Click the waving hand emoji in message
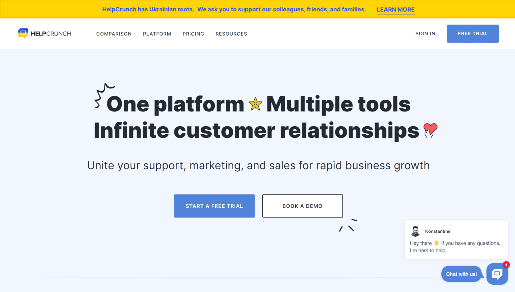The width and height of the screenshot is (515, 292). (436, 243)
